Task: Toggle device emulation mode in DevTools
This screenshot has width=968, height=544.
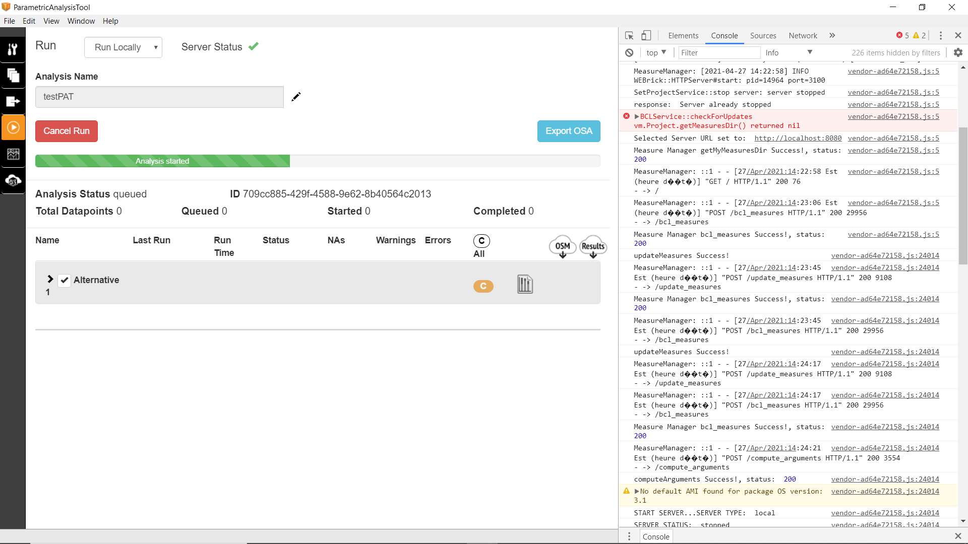Action: pyautogui.click(x=646, y=35)
